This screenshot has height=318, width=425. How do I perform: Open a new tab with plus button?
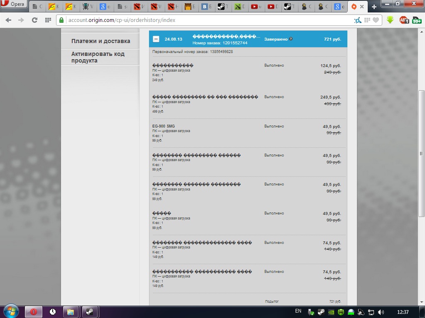(374, 7)
